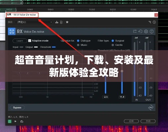Click the 应用 apply button
168x132 pixels.
[131, 121]
